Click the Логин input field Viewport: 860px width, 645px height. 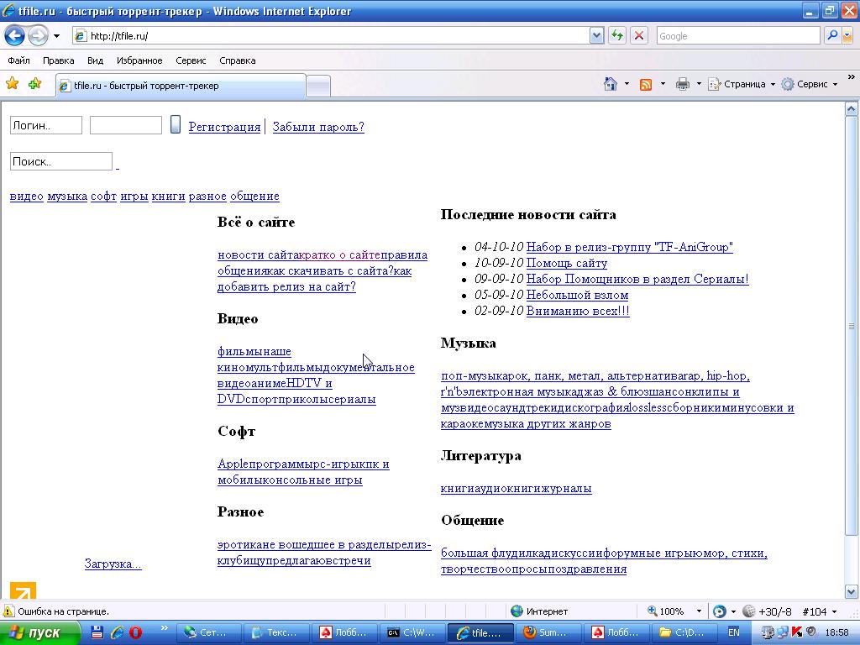(46, 125)
